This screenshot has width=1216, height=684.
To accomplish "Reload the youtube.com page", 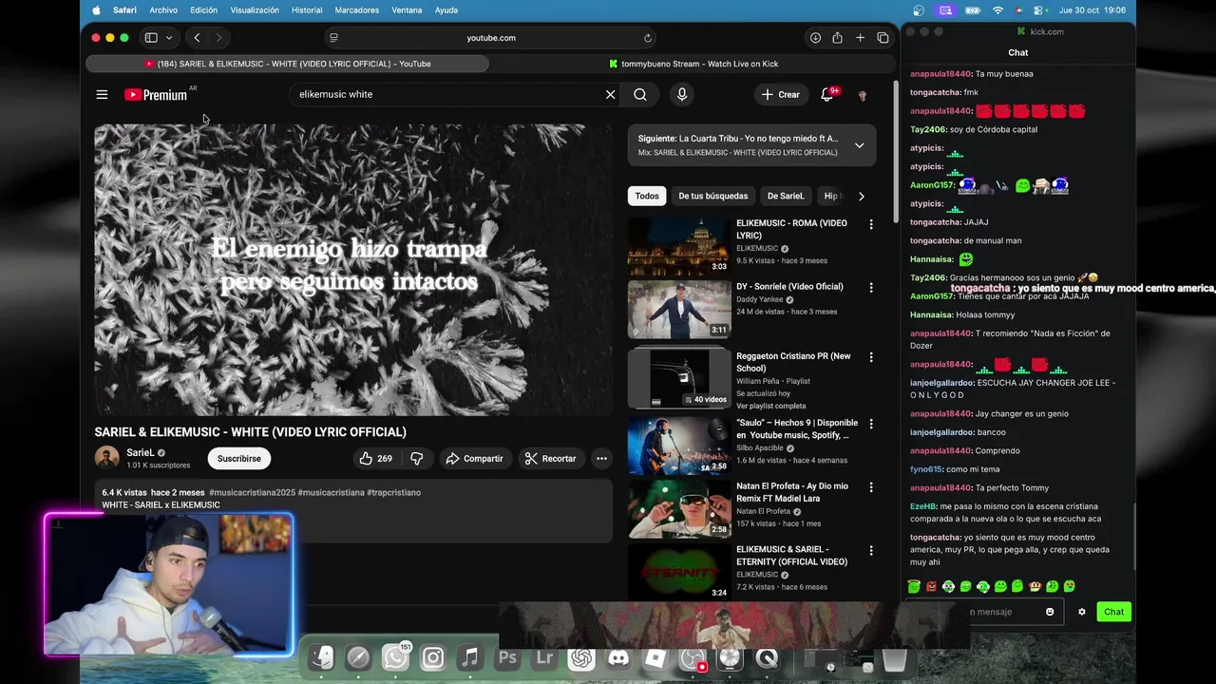I will (648, 38).
